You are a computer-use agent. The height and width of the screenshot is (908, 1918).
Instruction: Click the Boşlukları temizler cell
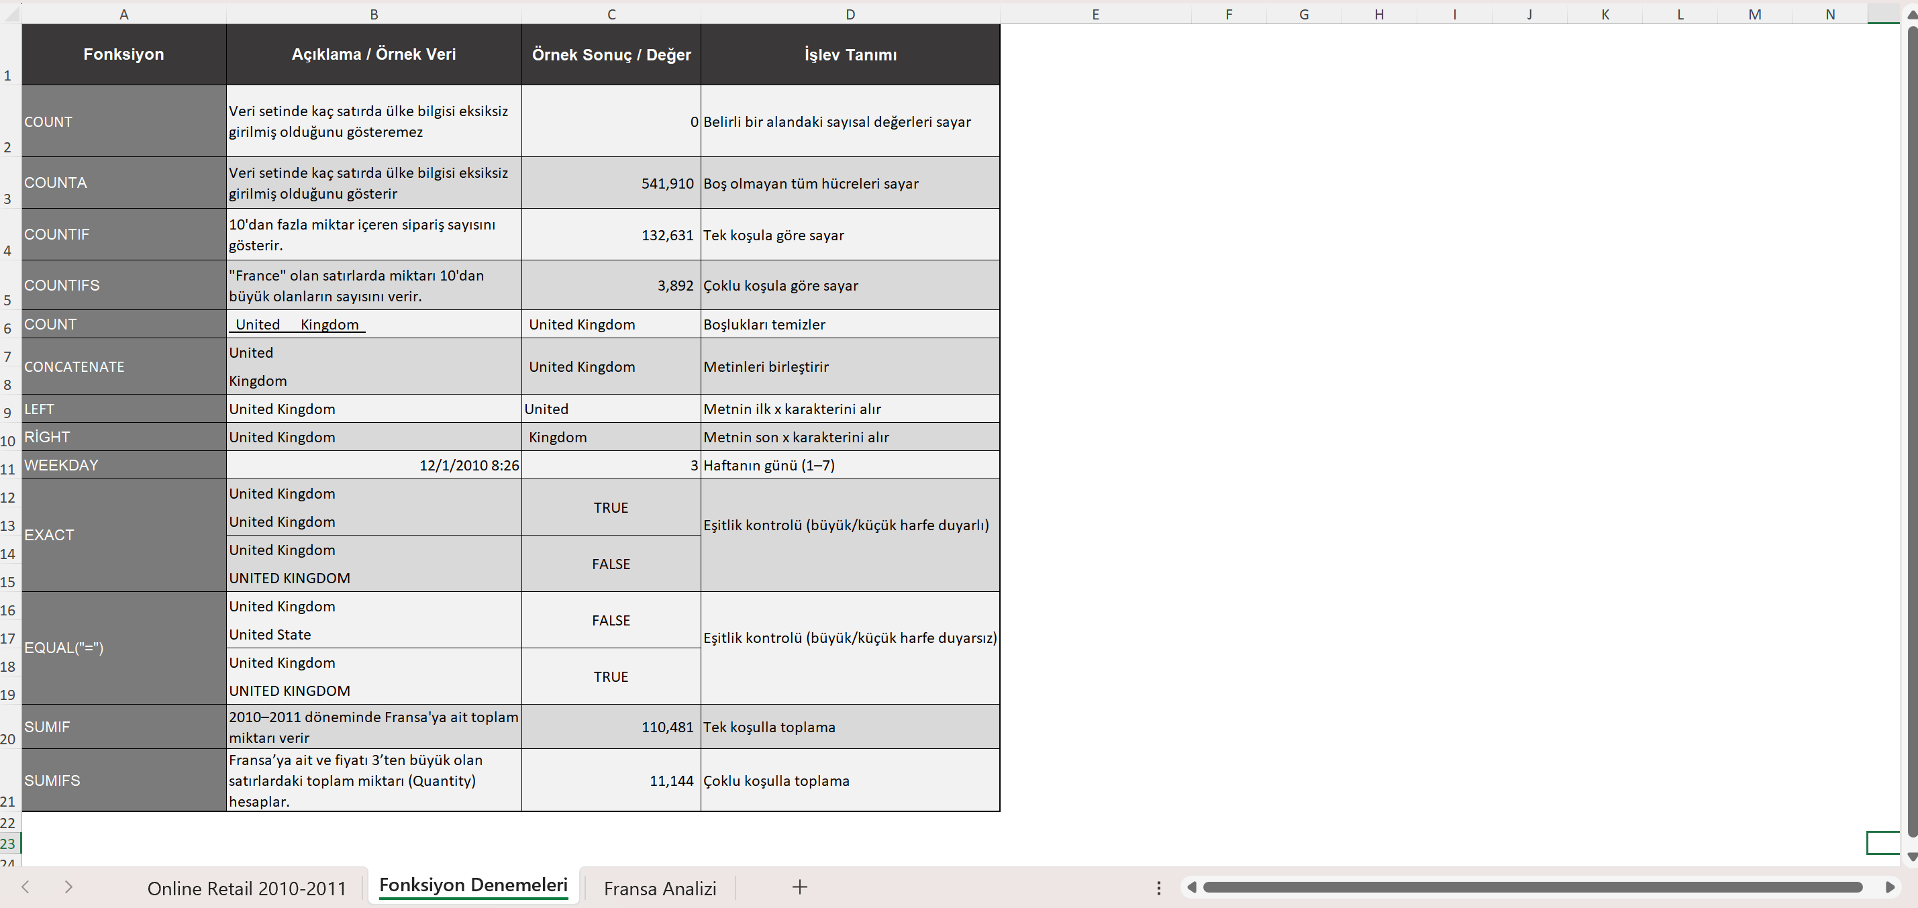click(x=850, y=324)
